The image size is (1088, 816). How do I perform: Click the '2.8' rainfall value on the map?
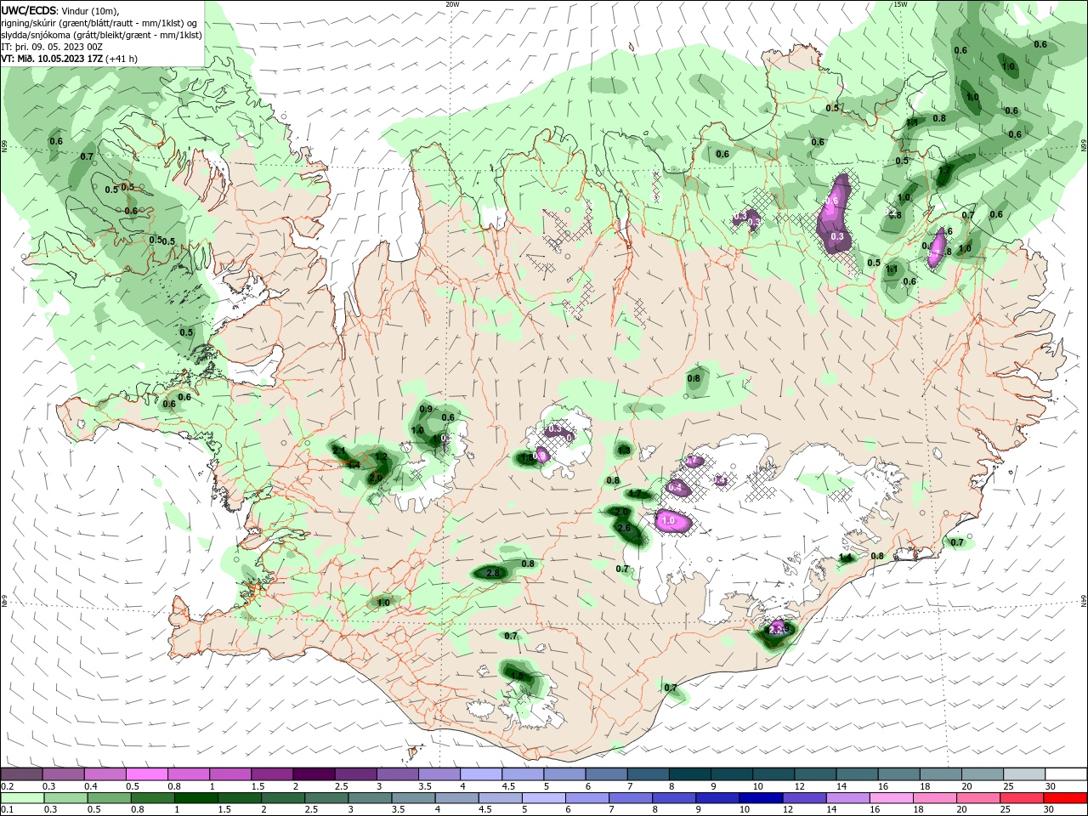(493, 574)
